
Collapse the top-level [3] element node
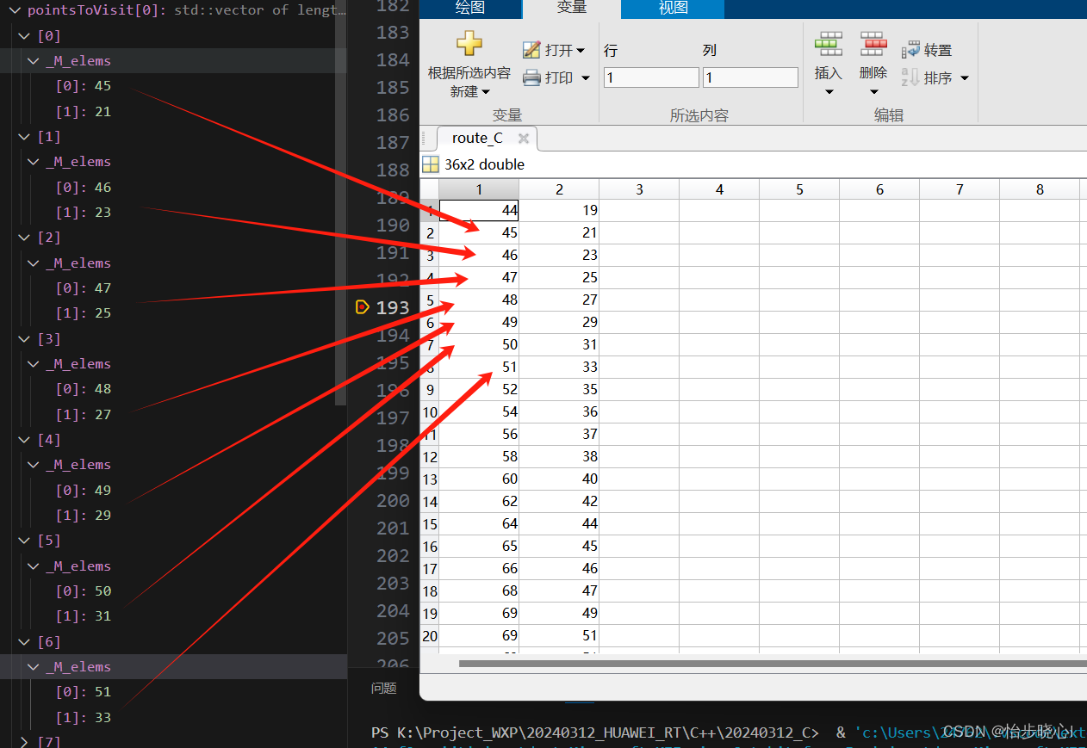pyautogui.click(x=24, y=339)
